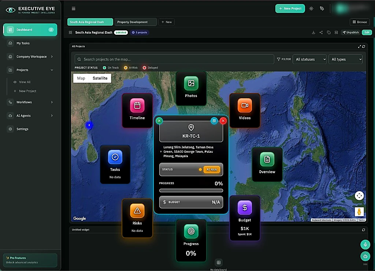Click the blue grid button on project card

tap(214, 121)
